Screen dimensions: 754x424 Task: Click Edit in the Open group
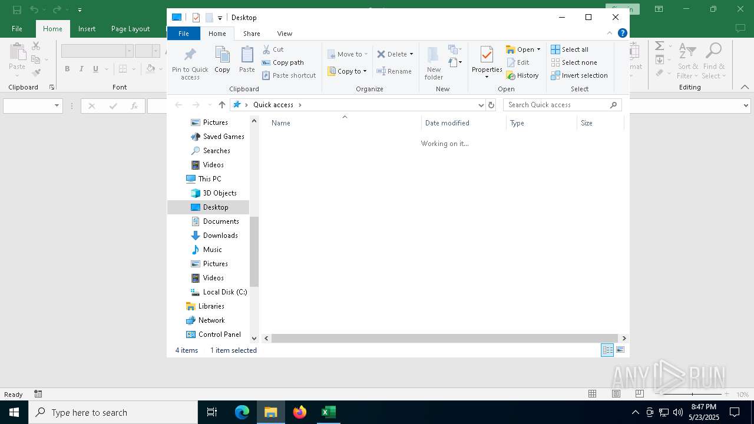(x=518, y=62)
